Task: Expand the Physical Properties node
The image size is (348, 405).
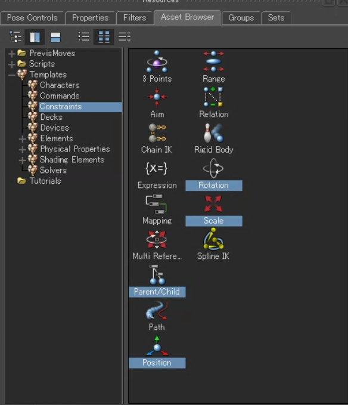Action: pos(23,150)
